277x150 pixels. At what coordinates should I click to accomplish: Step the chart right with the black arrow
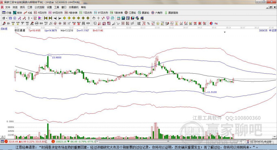(60, 18)
